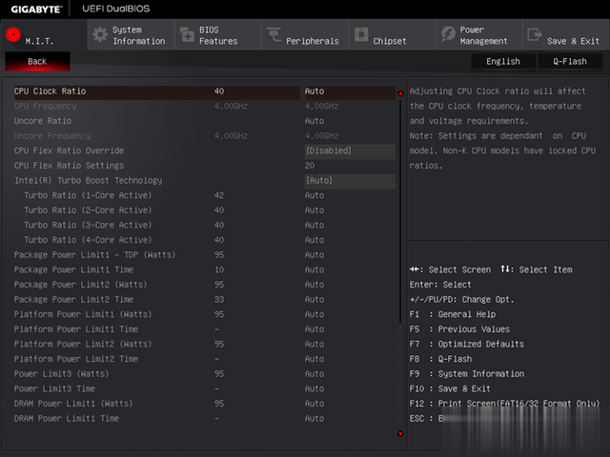
Task: Click DRAM Power Limit1 (Watts) label
Action: (x=73, y=404)
